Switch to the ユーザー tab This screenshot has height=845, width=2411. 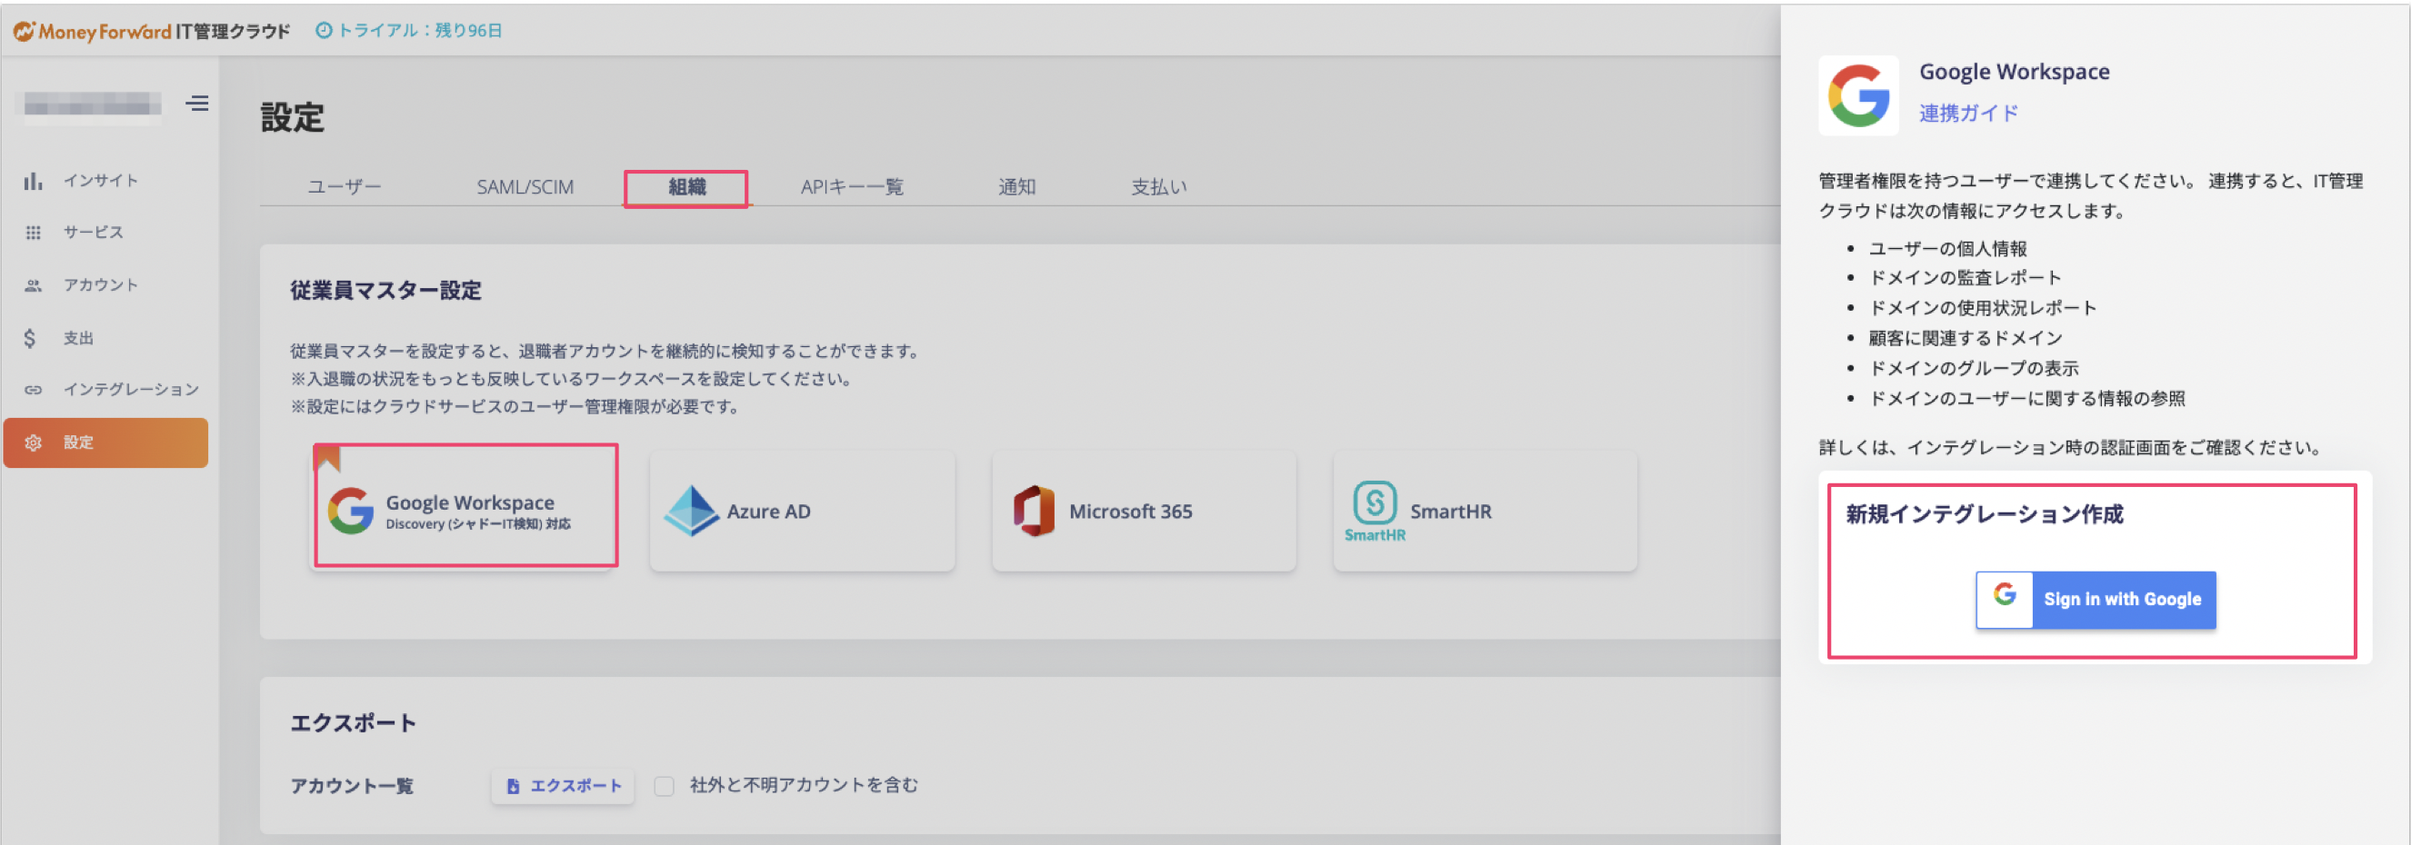click(345, 187)
